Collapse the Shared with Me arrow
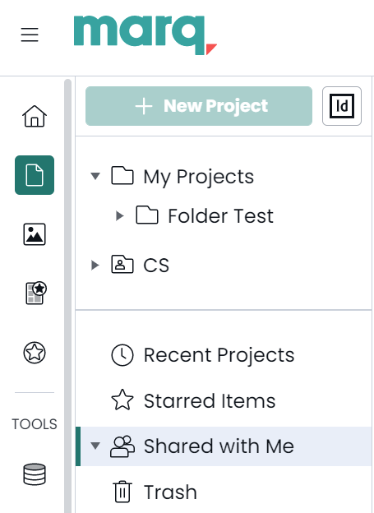This screenshot has height=513, width=374. click(x=95, y=446)
